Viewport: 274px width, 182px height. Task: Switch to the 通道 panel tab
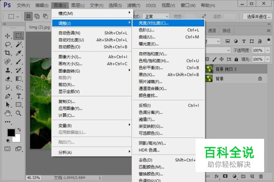[212, 31]
